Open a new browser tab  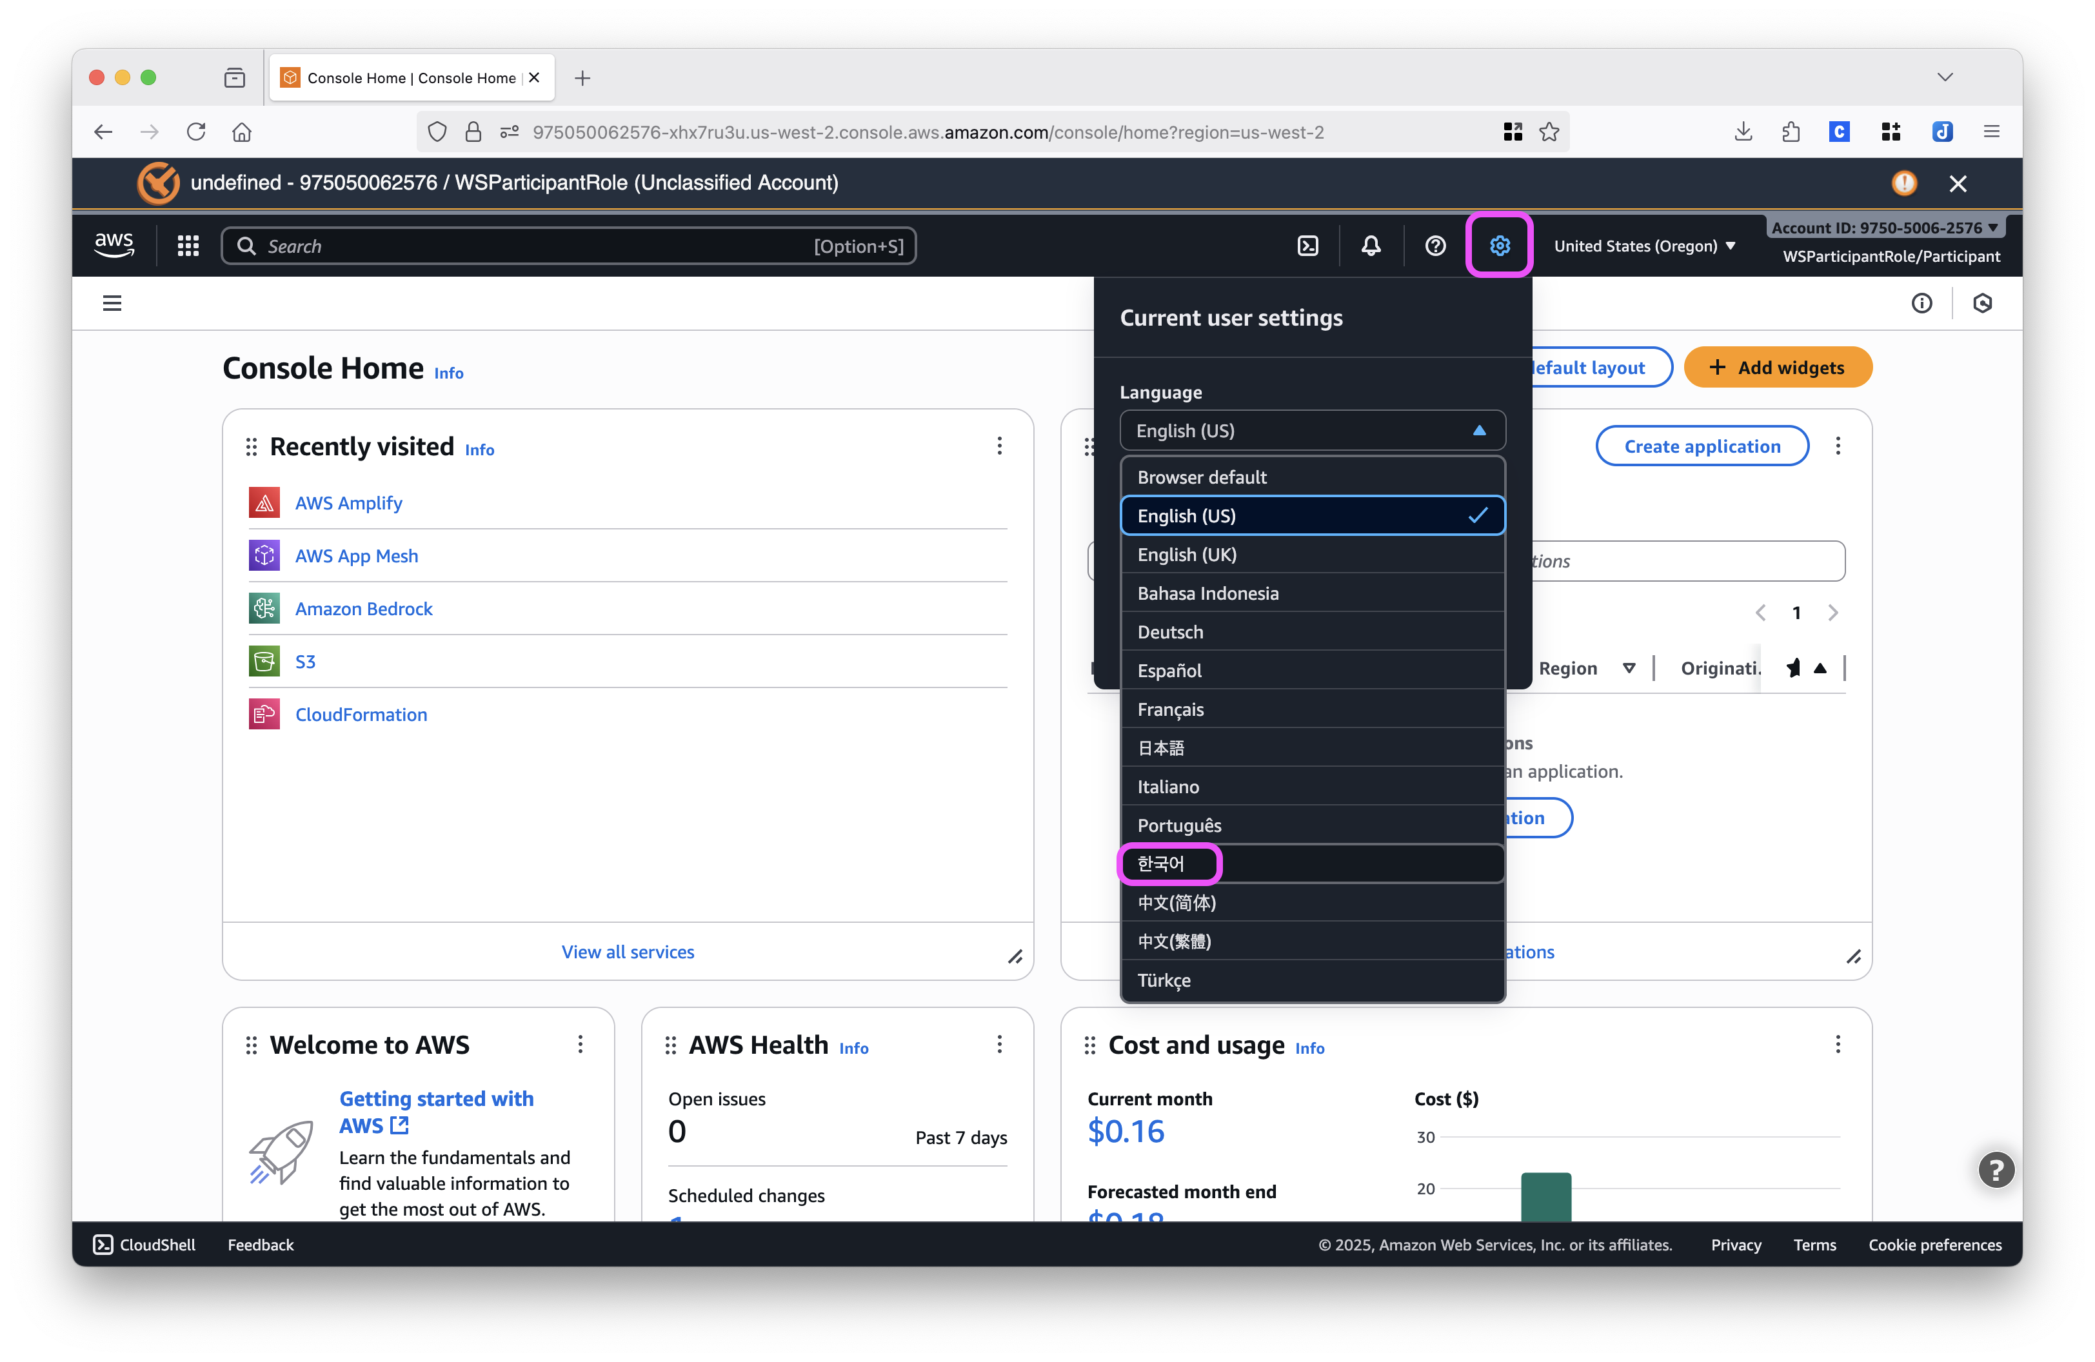tap(582, 77)
